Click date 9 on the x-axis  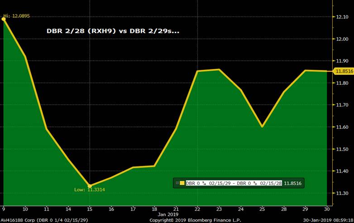(4, 210)
